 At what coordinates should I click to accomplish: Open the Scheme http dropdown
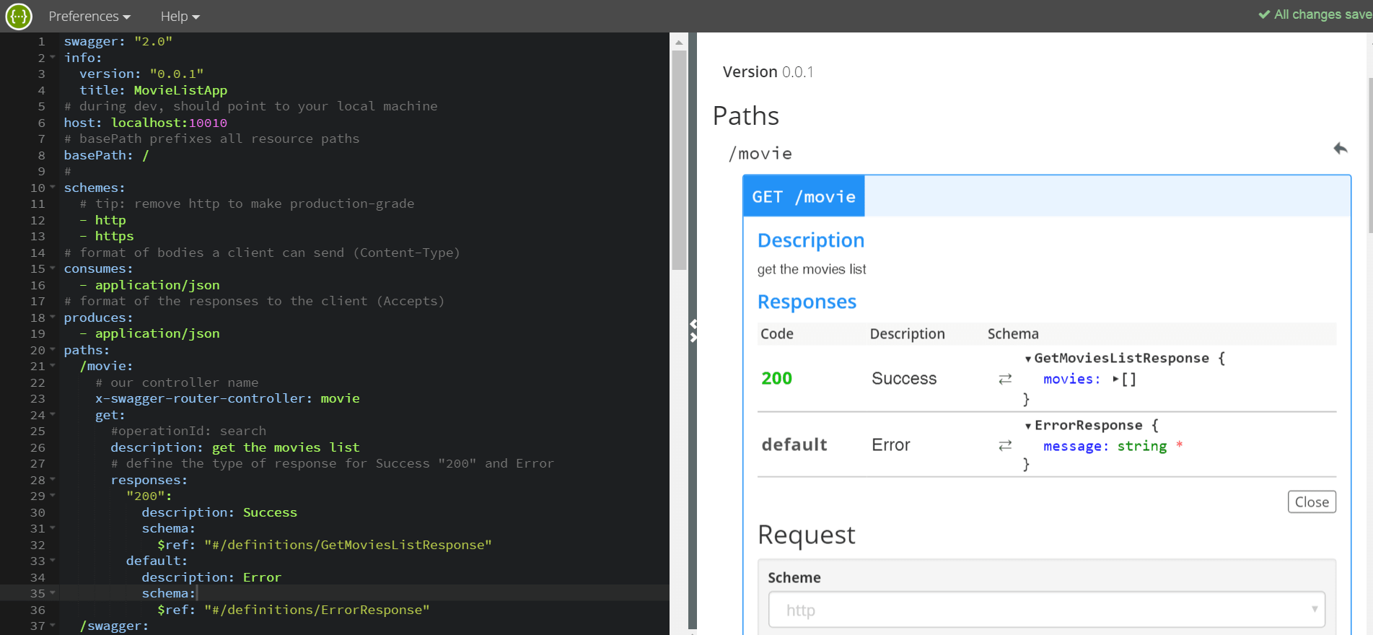(1047, 610)
